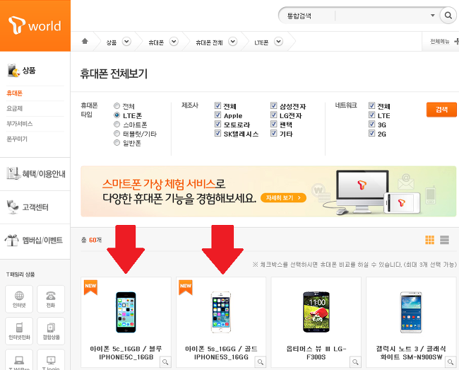Viewport: 459px width, 370px height.
Task: Zoom magnifier on 갤럭시 노트 3 card
Action: coord(451,362)
